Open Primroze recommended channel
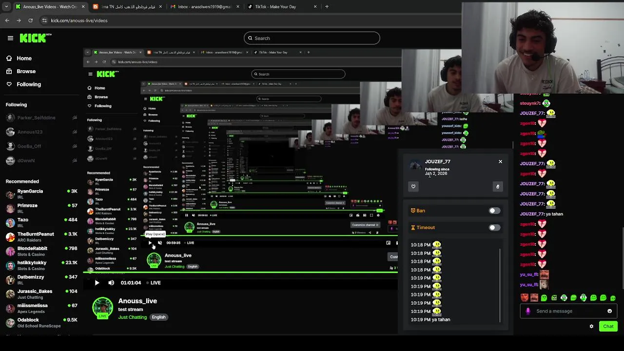This screenshot has width=624, height=351. point(41,208)
